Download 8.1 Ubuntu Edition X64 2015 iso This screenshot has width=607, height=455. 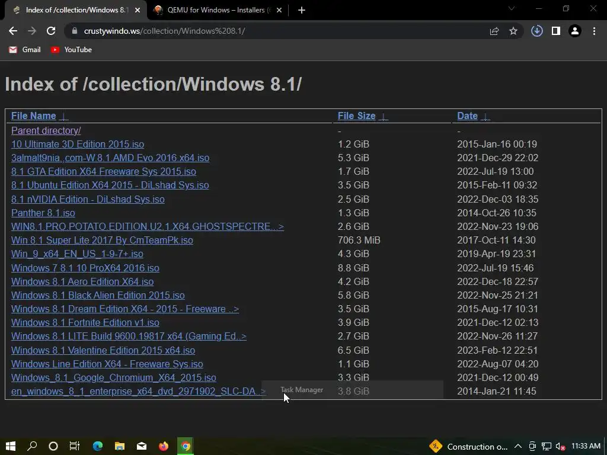click(x=110, y=185)
